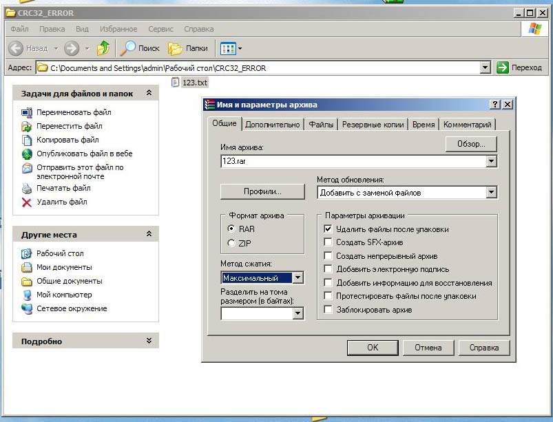Screen dimensions: 553x422
Task: Click the green Go (Переход) arrow icon
Action: (502, 67)
